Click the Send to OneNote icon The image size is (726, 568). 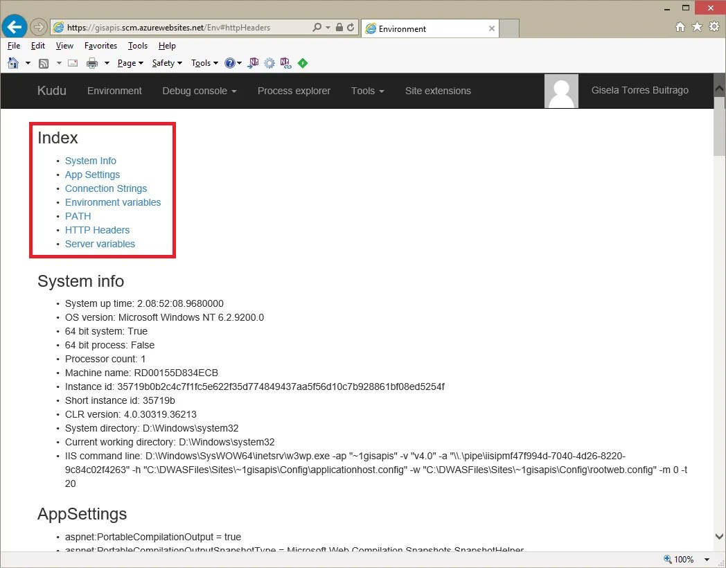pos(254,63)
